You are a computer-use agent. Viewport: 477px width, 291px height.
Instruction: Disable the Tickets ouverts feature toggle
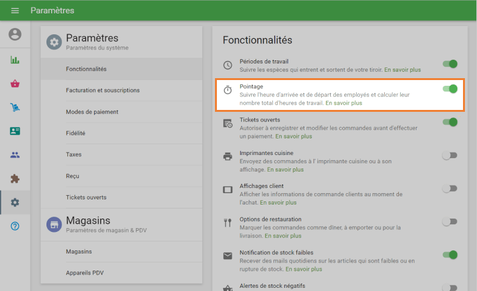pyautogui.click(x=450, y=122)
